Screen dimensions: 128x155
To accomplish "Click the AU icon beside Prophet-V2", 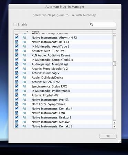I will pos(24,95).
